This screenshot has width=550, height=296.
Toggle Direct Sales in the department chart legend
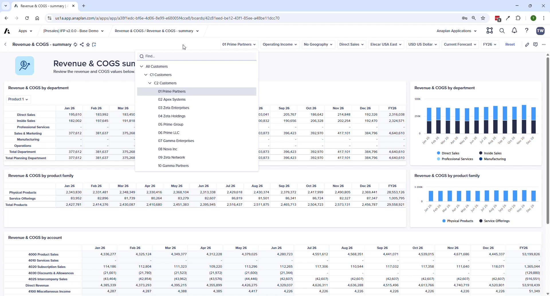click(450, 153)
